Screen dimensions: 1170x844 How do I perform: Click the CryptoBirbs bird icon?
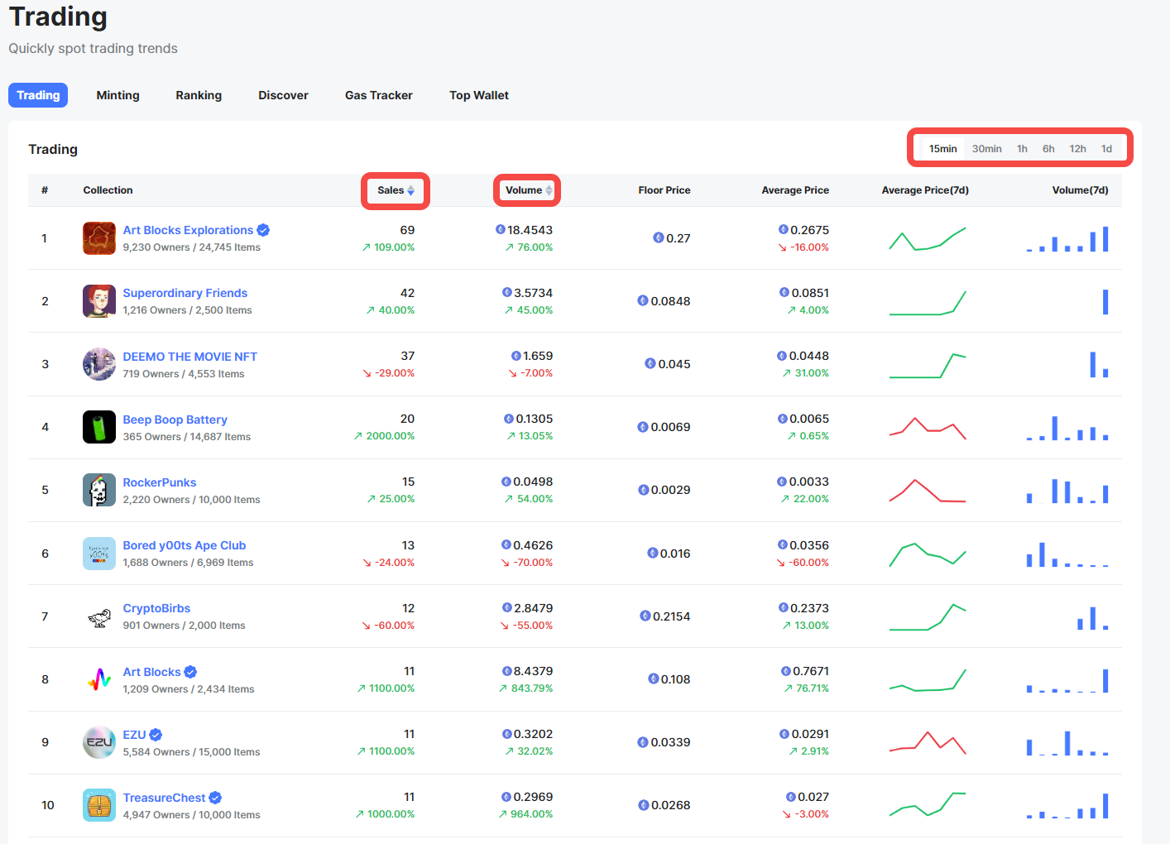(x=99, y=616)
